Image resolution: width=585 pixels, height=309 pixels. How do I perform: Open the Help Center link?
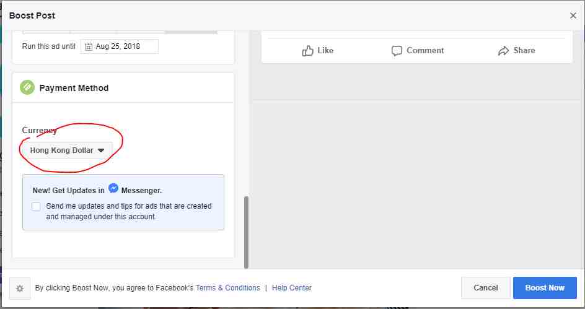[292, 288]
